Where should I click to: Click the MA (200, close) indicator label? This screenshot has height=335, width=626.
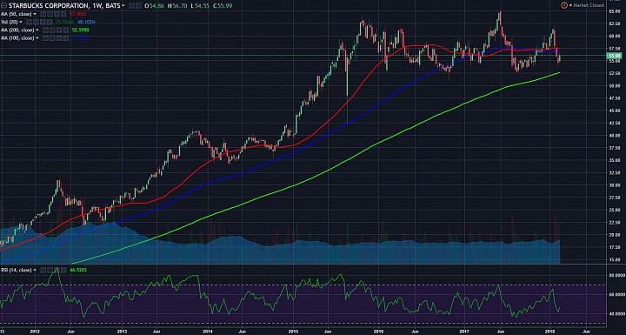point(17,30)
